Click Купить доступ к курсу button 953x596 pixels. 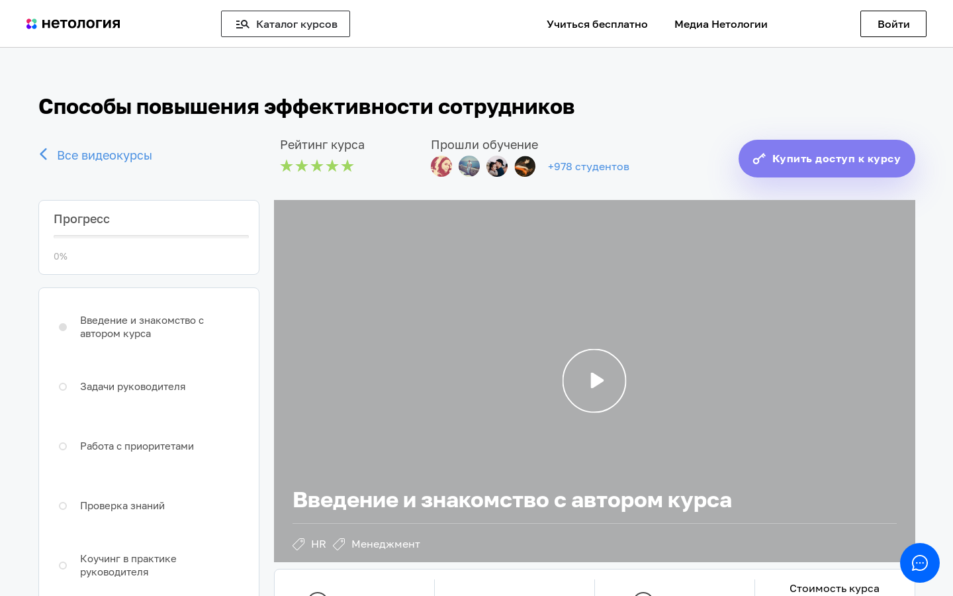click(x=827, y=158)
